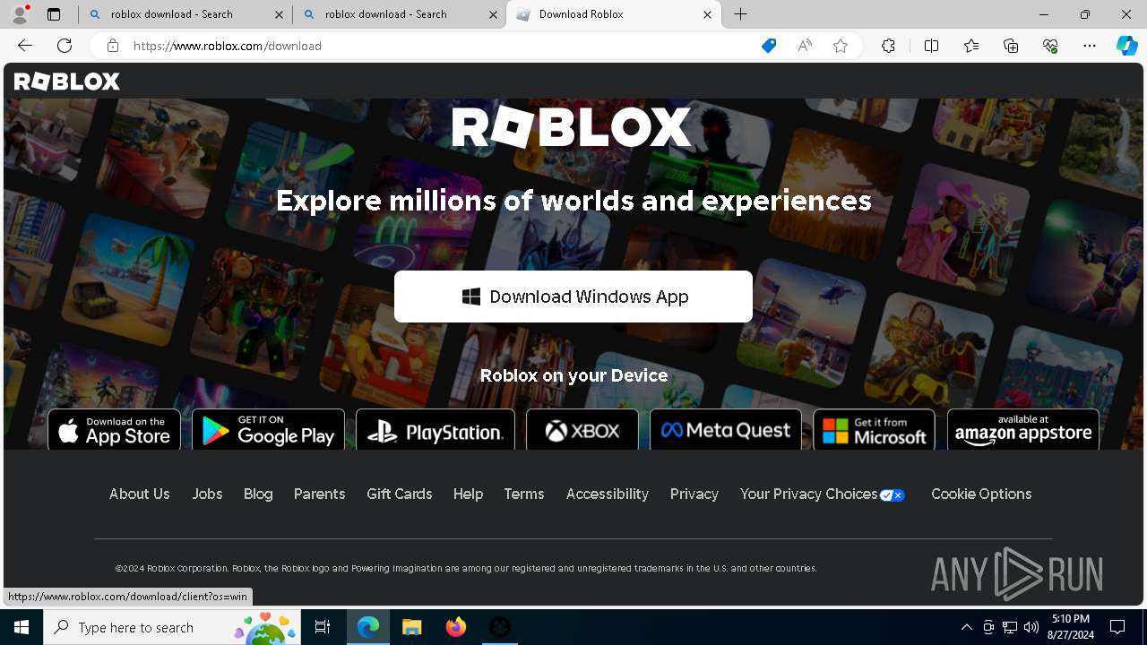Viewport: 1147px width, 645px height.
Task: Open the PlayStation store badge
Action: click(x=436, y=430)
